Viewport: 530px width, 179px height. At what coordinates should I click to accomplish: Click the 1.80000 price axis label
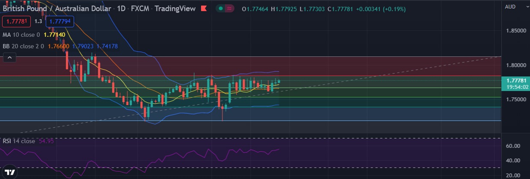[x=515, y=65]
